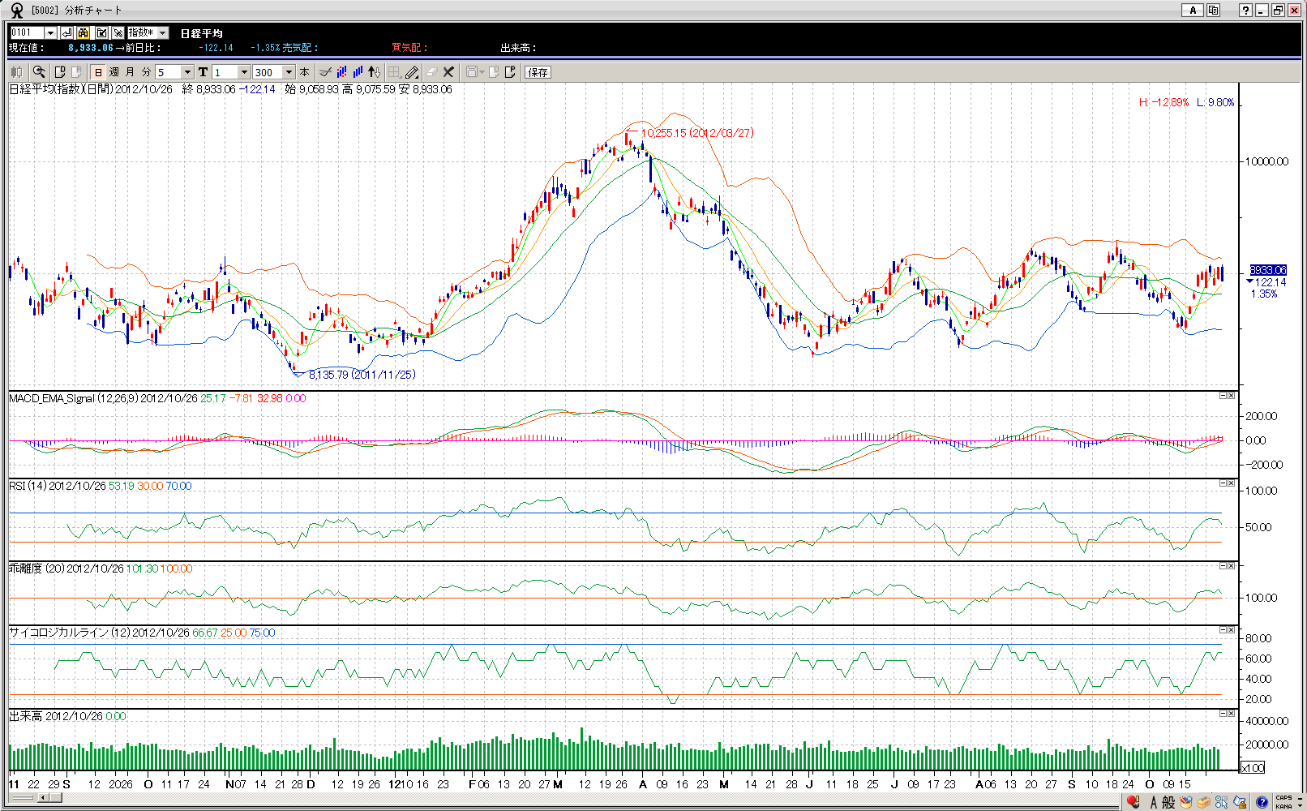This screenshot has height=811, width=1307.
Task: Click the A font size button in title bar
Action: [x=1192, y=11]
